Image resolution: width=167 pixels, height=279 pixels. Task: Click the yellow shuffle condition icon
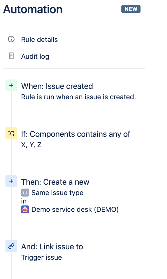coord(11,134)
